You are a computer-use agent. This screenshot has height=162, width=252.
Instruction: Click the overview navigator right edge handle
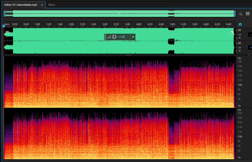point(235,13)
